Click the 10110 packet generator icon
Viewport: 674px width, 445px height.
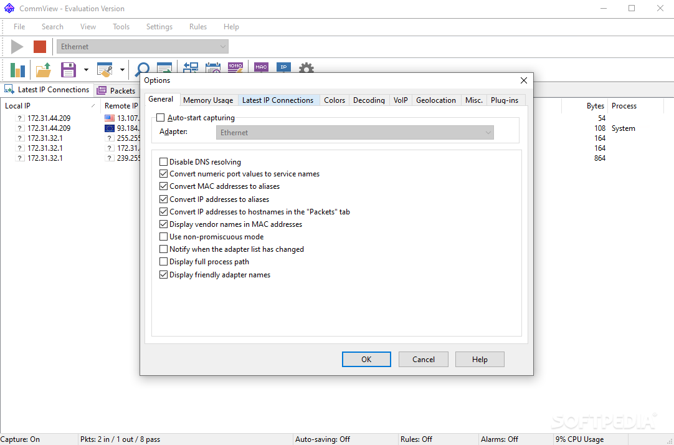[x=235, y=67]
